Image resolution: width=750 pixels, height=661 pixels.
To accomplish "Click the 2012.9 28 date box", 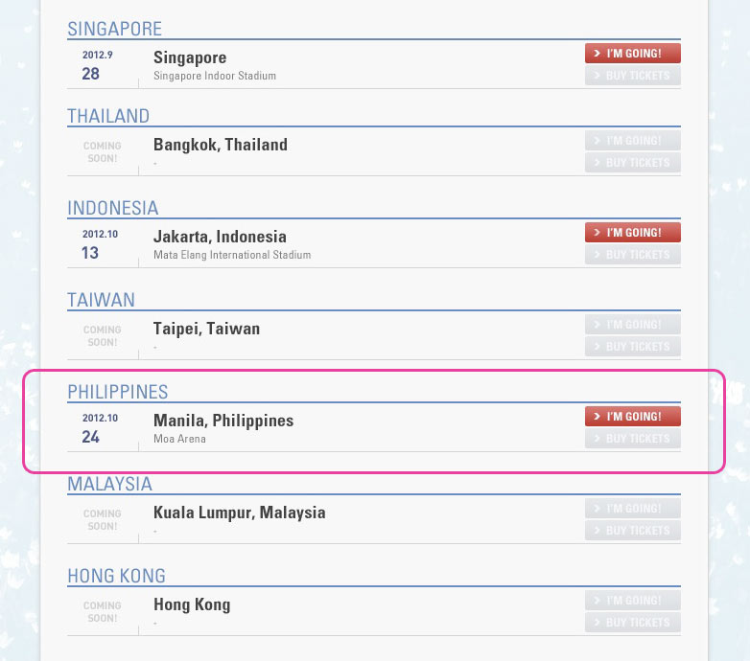I will (x=98, y=65).
